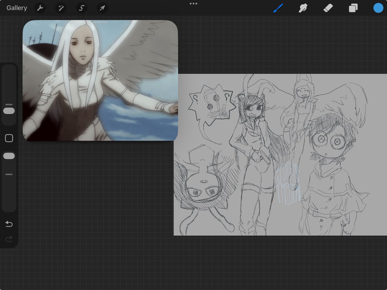This screenshot has width=387, height=290.
Task: Select the winged anime reference image
Action: pyautogui.click(x=100, y=81)
